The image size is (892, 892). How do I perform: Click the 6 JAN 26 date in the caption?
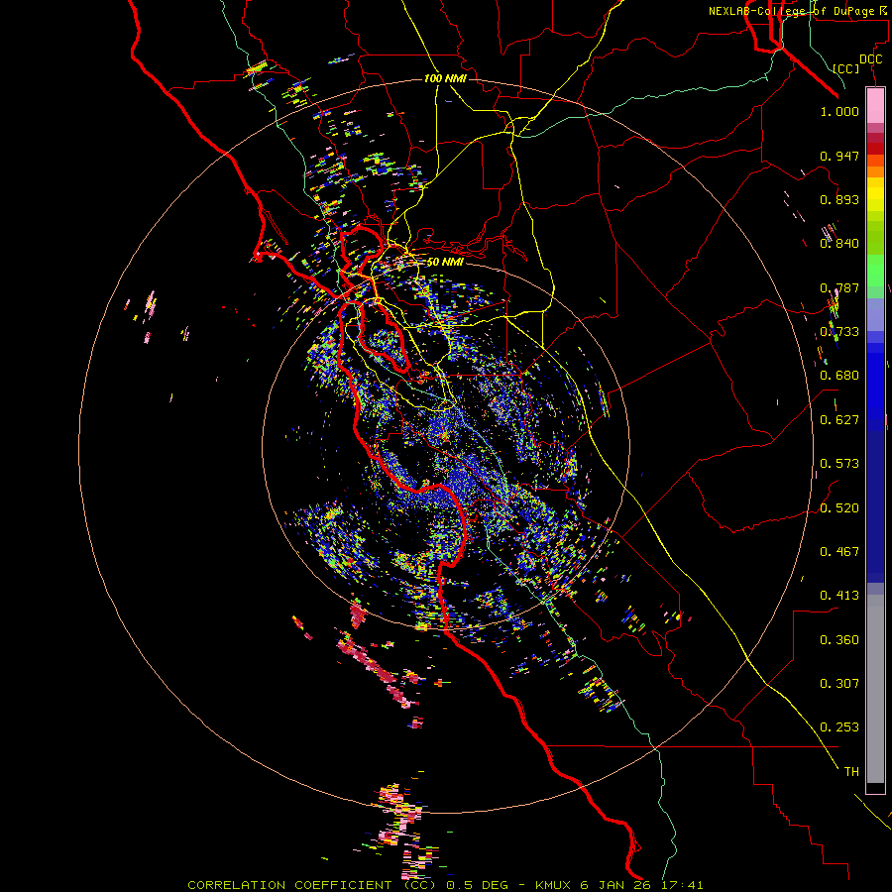(x=614, y=885)
